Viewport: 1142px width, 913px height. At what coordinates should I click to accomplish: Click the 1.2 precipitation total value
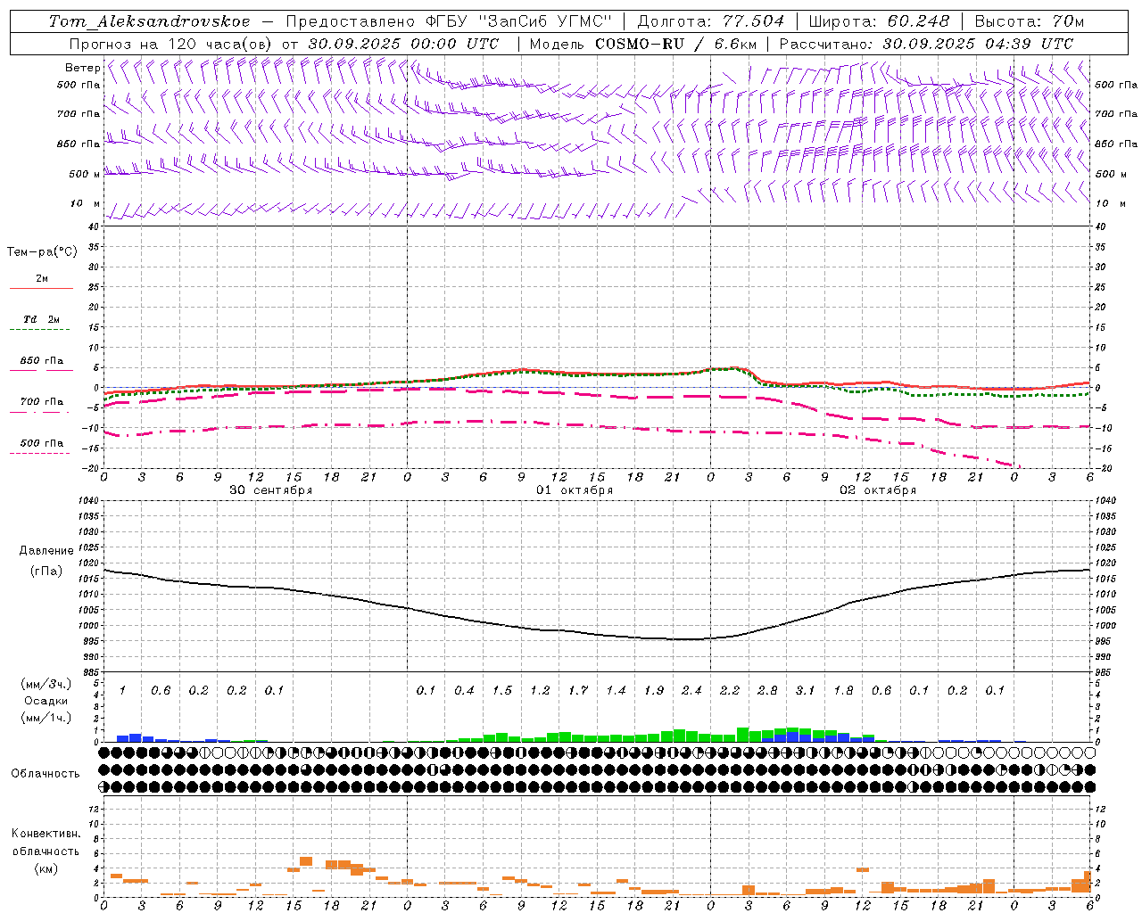point(540,690)
